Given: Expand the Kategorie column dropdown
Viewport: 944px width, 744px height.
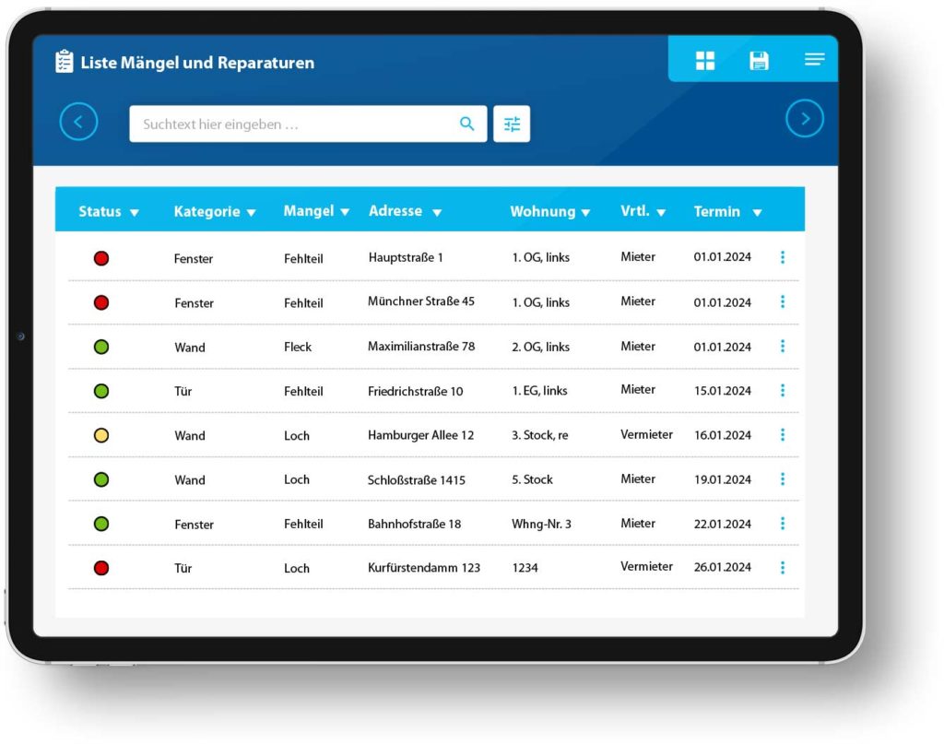Looking at the screenshot, I should click(251, 213).
